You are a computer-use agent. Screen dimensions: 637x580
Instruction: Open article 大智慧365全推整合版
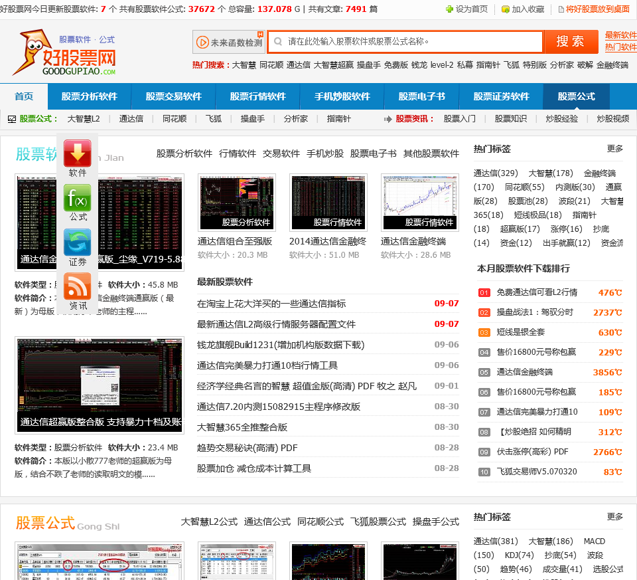point(242,427)
